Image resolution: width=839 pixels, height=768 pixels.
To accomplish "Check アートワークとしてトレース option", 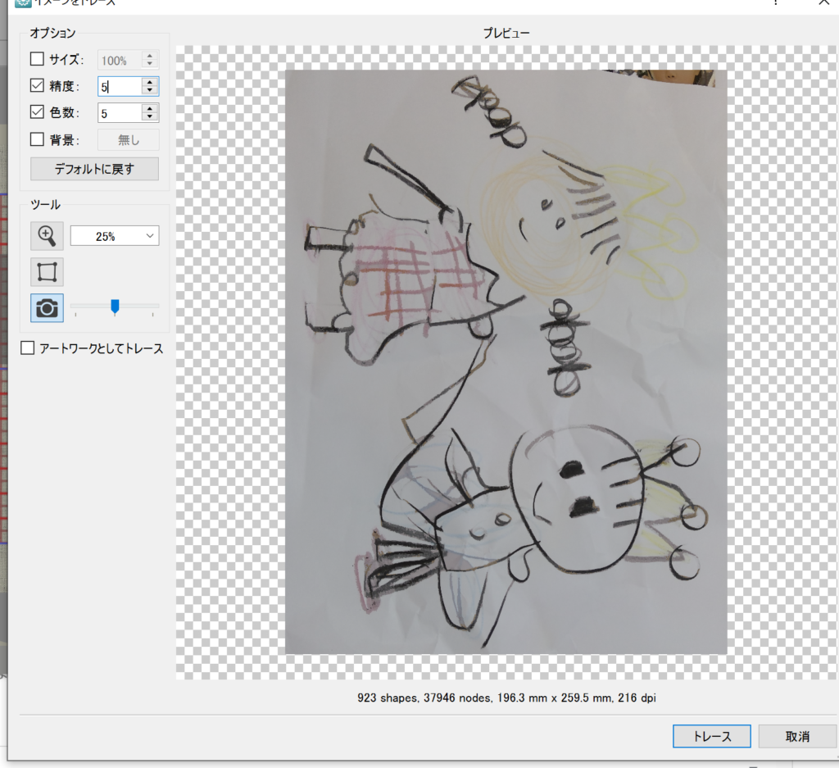I will pos(28,348).
